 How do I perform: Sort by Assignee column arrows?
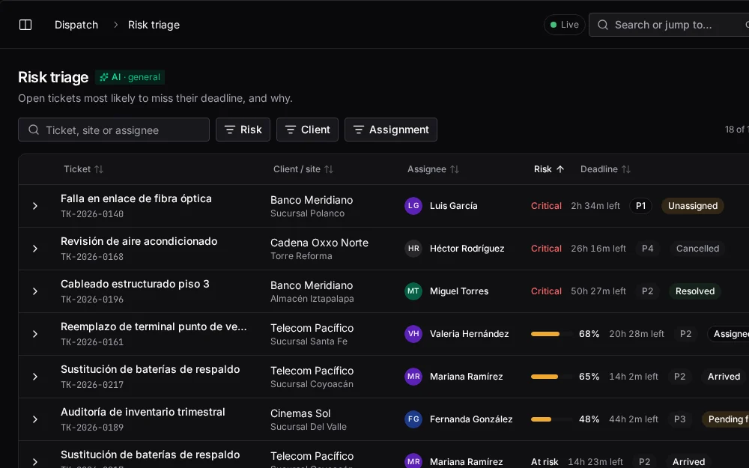tap(455, 169)
